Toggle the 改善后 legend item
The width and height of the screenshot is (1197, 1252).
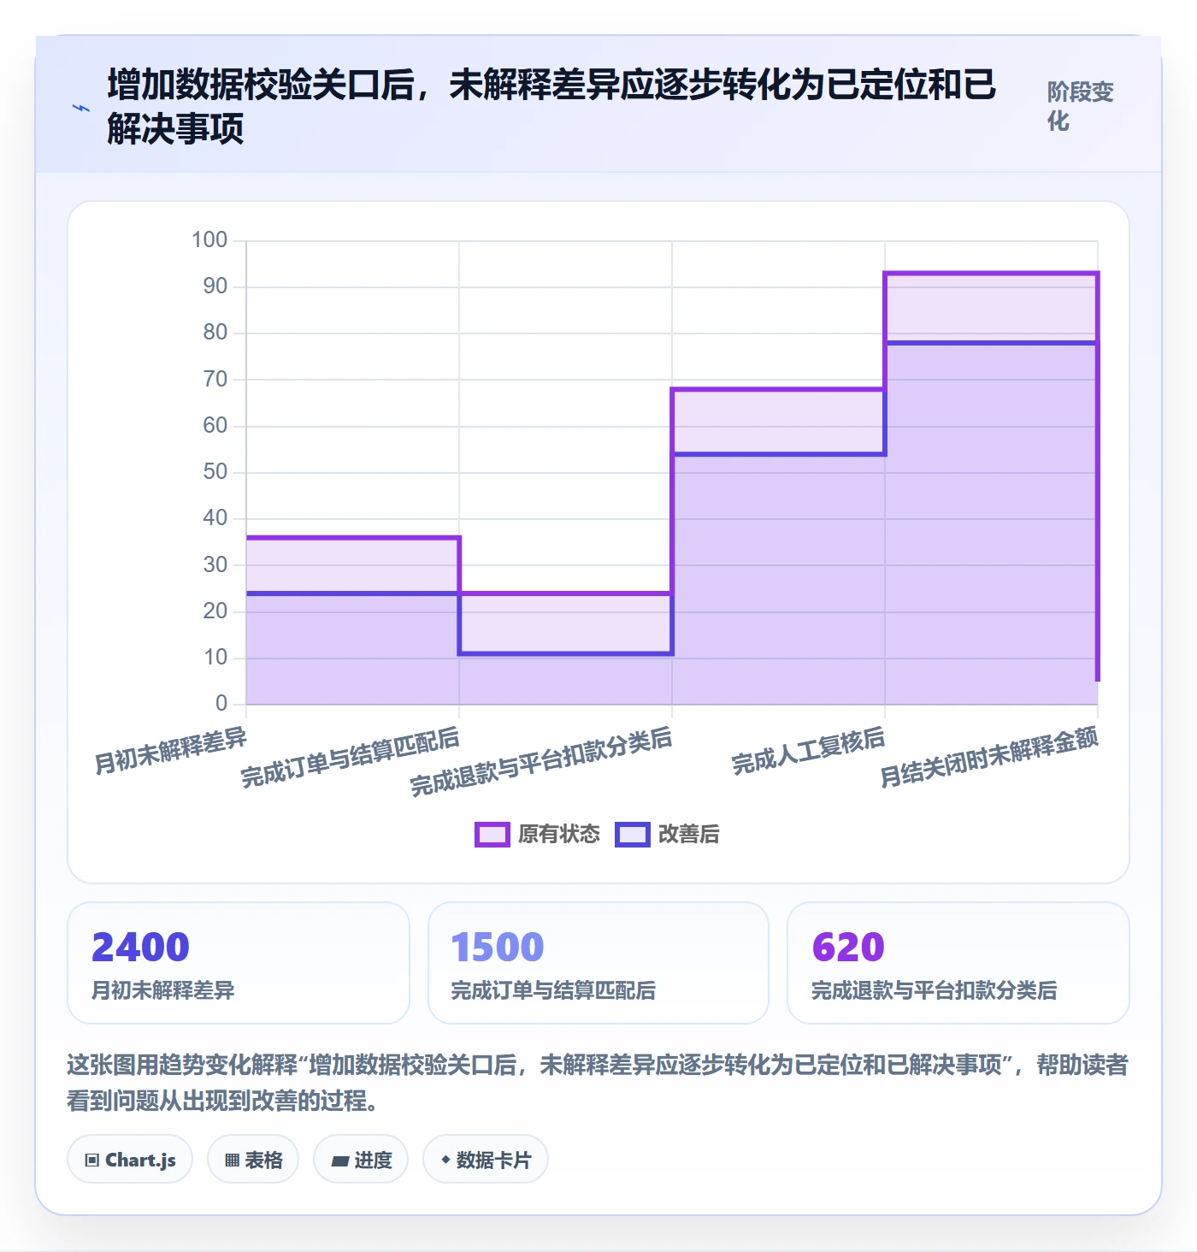[x=668, y=834]
